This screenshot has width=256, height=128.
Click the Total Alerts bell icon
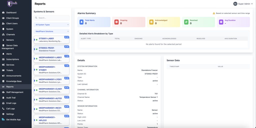pyautogui.click(x=81, y=22)
